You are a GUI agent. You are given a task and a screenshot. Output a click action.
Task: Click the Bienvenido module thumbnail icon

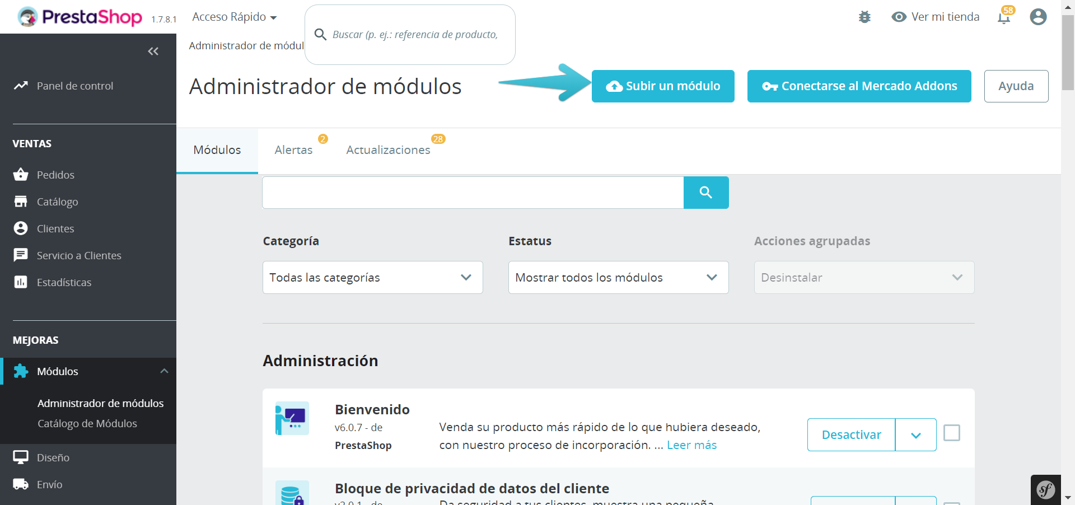292,418
